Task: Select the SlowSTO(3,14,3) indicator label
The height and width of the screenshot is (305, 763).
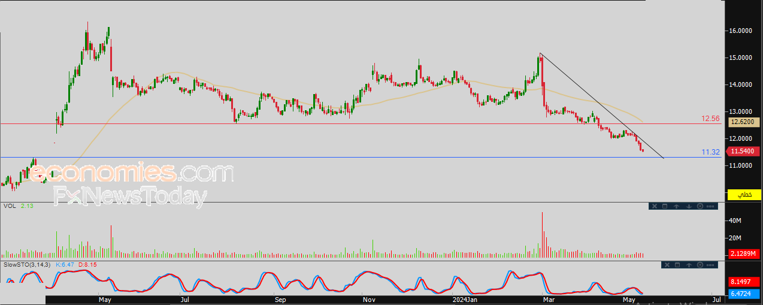Action: click(x=28, y=264)
